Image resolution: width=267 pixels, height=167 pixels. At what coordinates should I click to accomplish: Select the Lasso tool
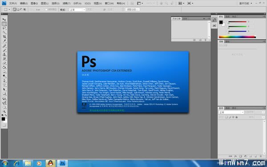point(4,28)
